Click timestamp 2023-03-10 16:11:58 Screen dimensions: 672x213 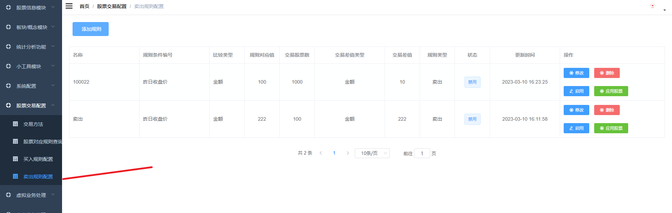[525, 119]
